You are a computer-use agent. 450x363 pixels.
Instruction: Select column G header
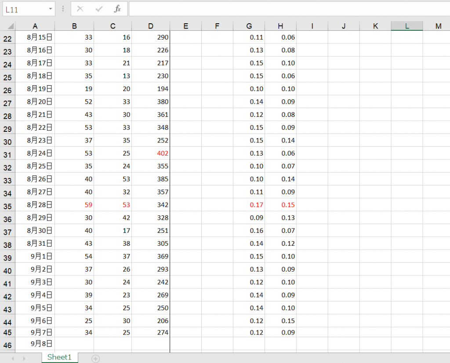click(x=249, y=26)
